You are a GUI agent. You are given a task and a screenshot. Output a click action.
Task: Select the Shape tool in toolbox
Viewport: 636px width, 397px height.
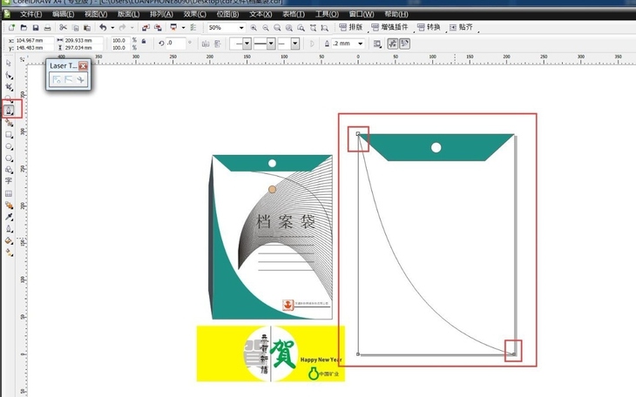(9, 76)
